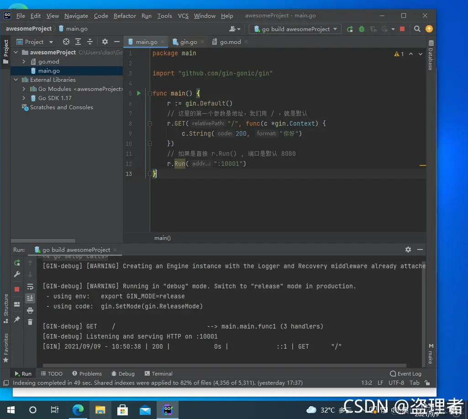The image size is (468, 419).
Task: Expand the go.mod tree node
Action: click(x=24, y=62)
